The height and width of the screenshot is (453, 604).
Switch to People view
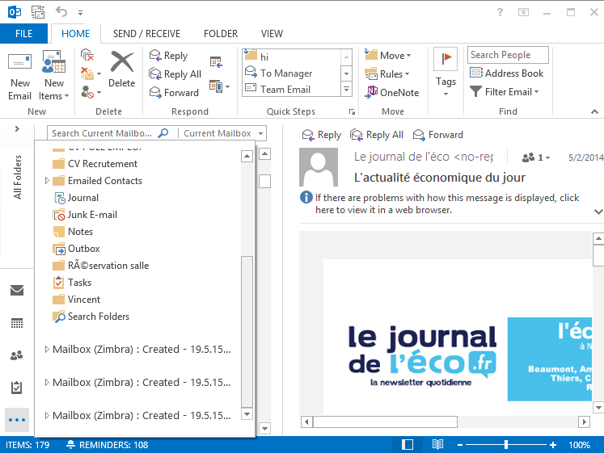click(x=17, y=355)
